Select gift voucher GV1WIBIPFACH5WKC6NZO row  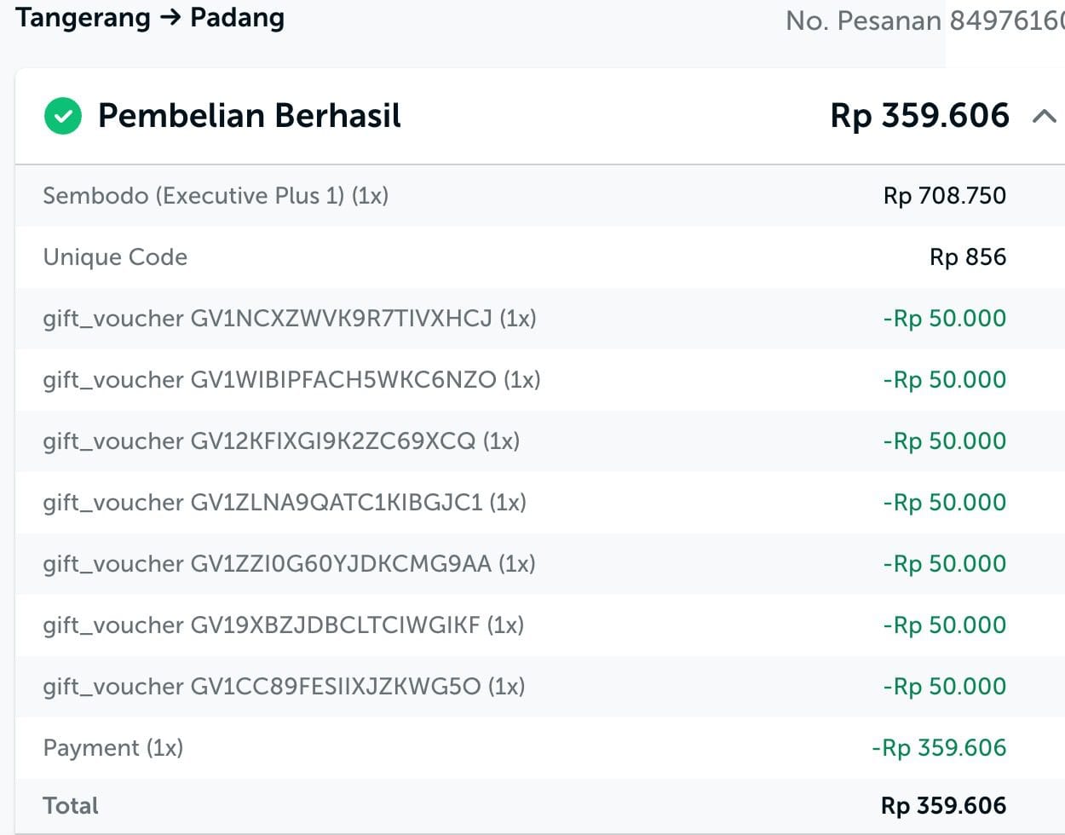tap(291, 380)
